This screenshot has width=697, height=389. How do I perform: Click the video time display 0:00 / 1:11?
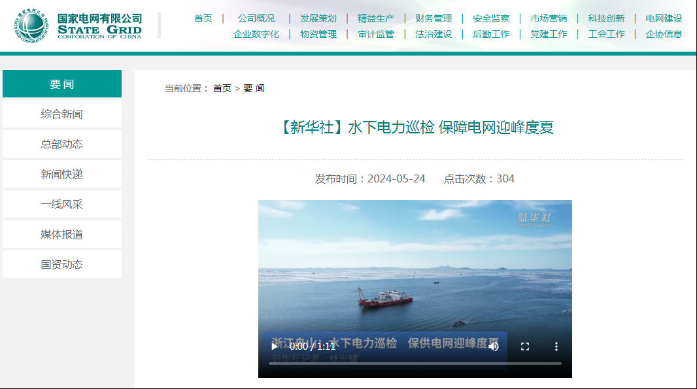(312, 347)
